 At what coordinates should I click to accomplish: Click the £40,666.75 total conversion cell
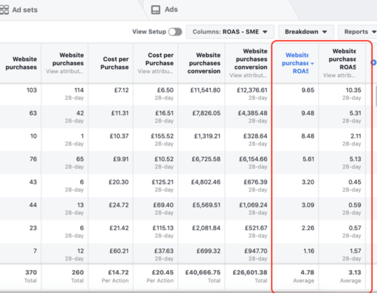(x=203, y=273)
